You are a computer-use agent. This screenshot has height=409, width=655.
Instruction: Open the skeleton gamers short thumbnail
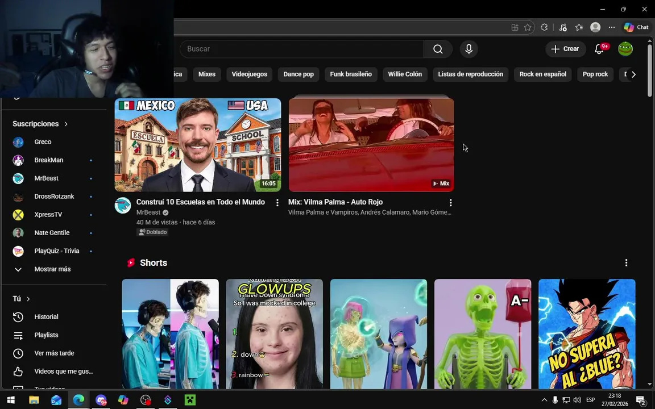pos(171,334)
